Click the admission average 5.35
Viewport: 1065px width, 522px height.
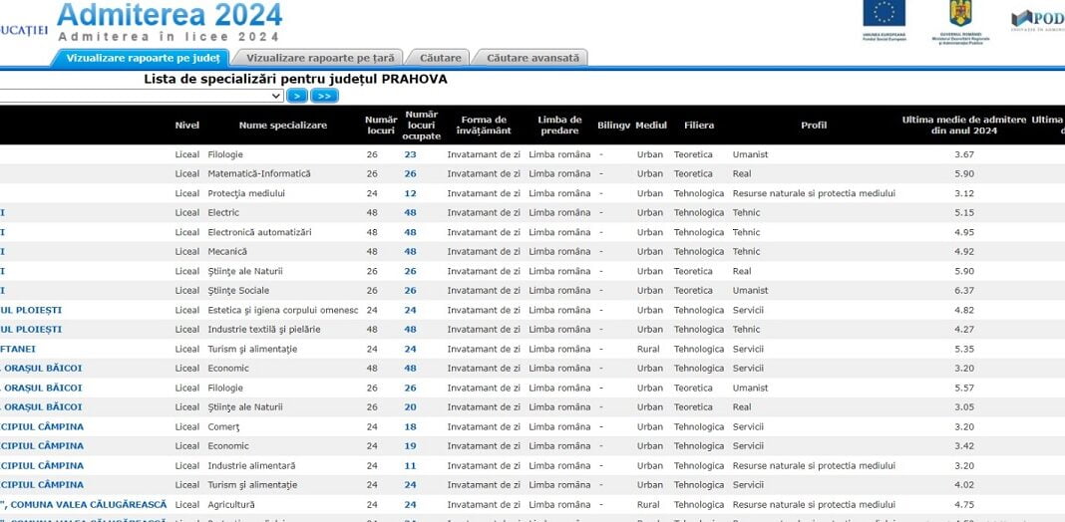[x=964, y=349]
